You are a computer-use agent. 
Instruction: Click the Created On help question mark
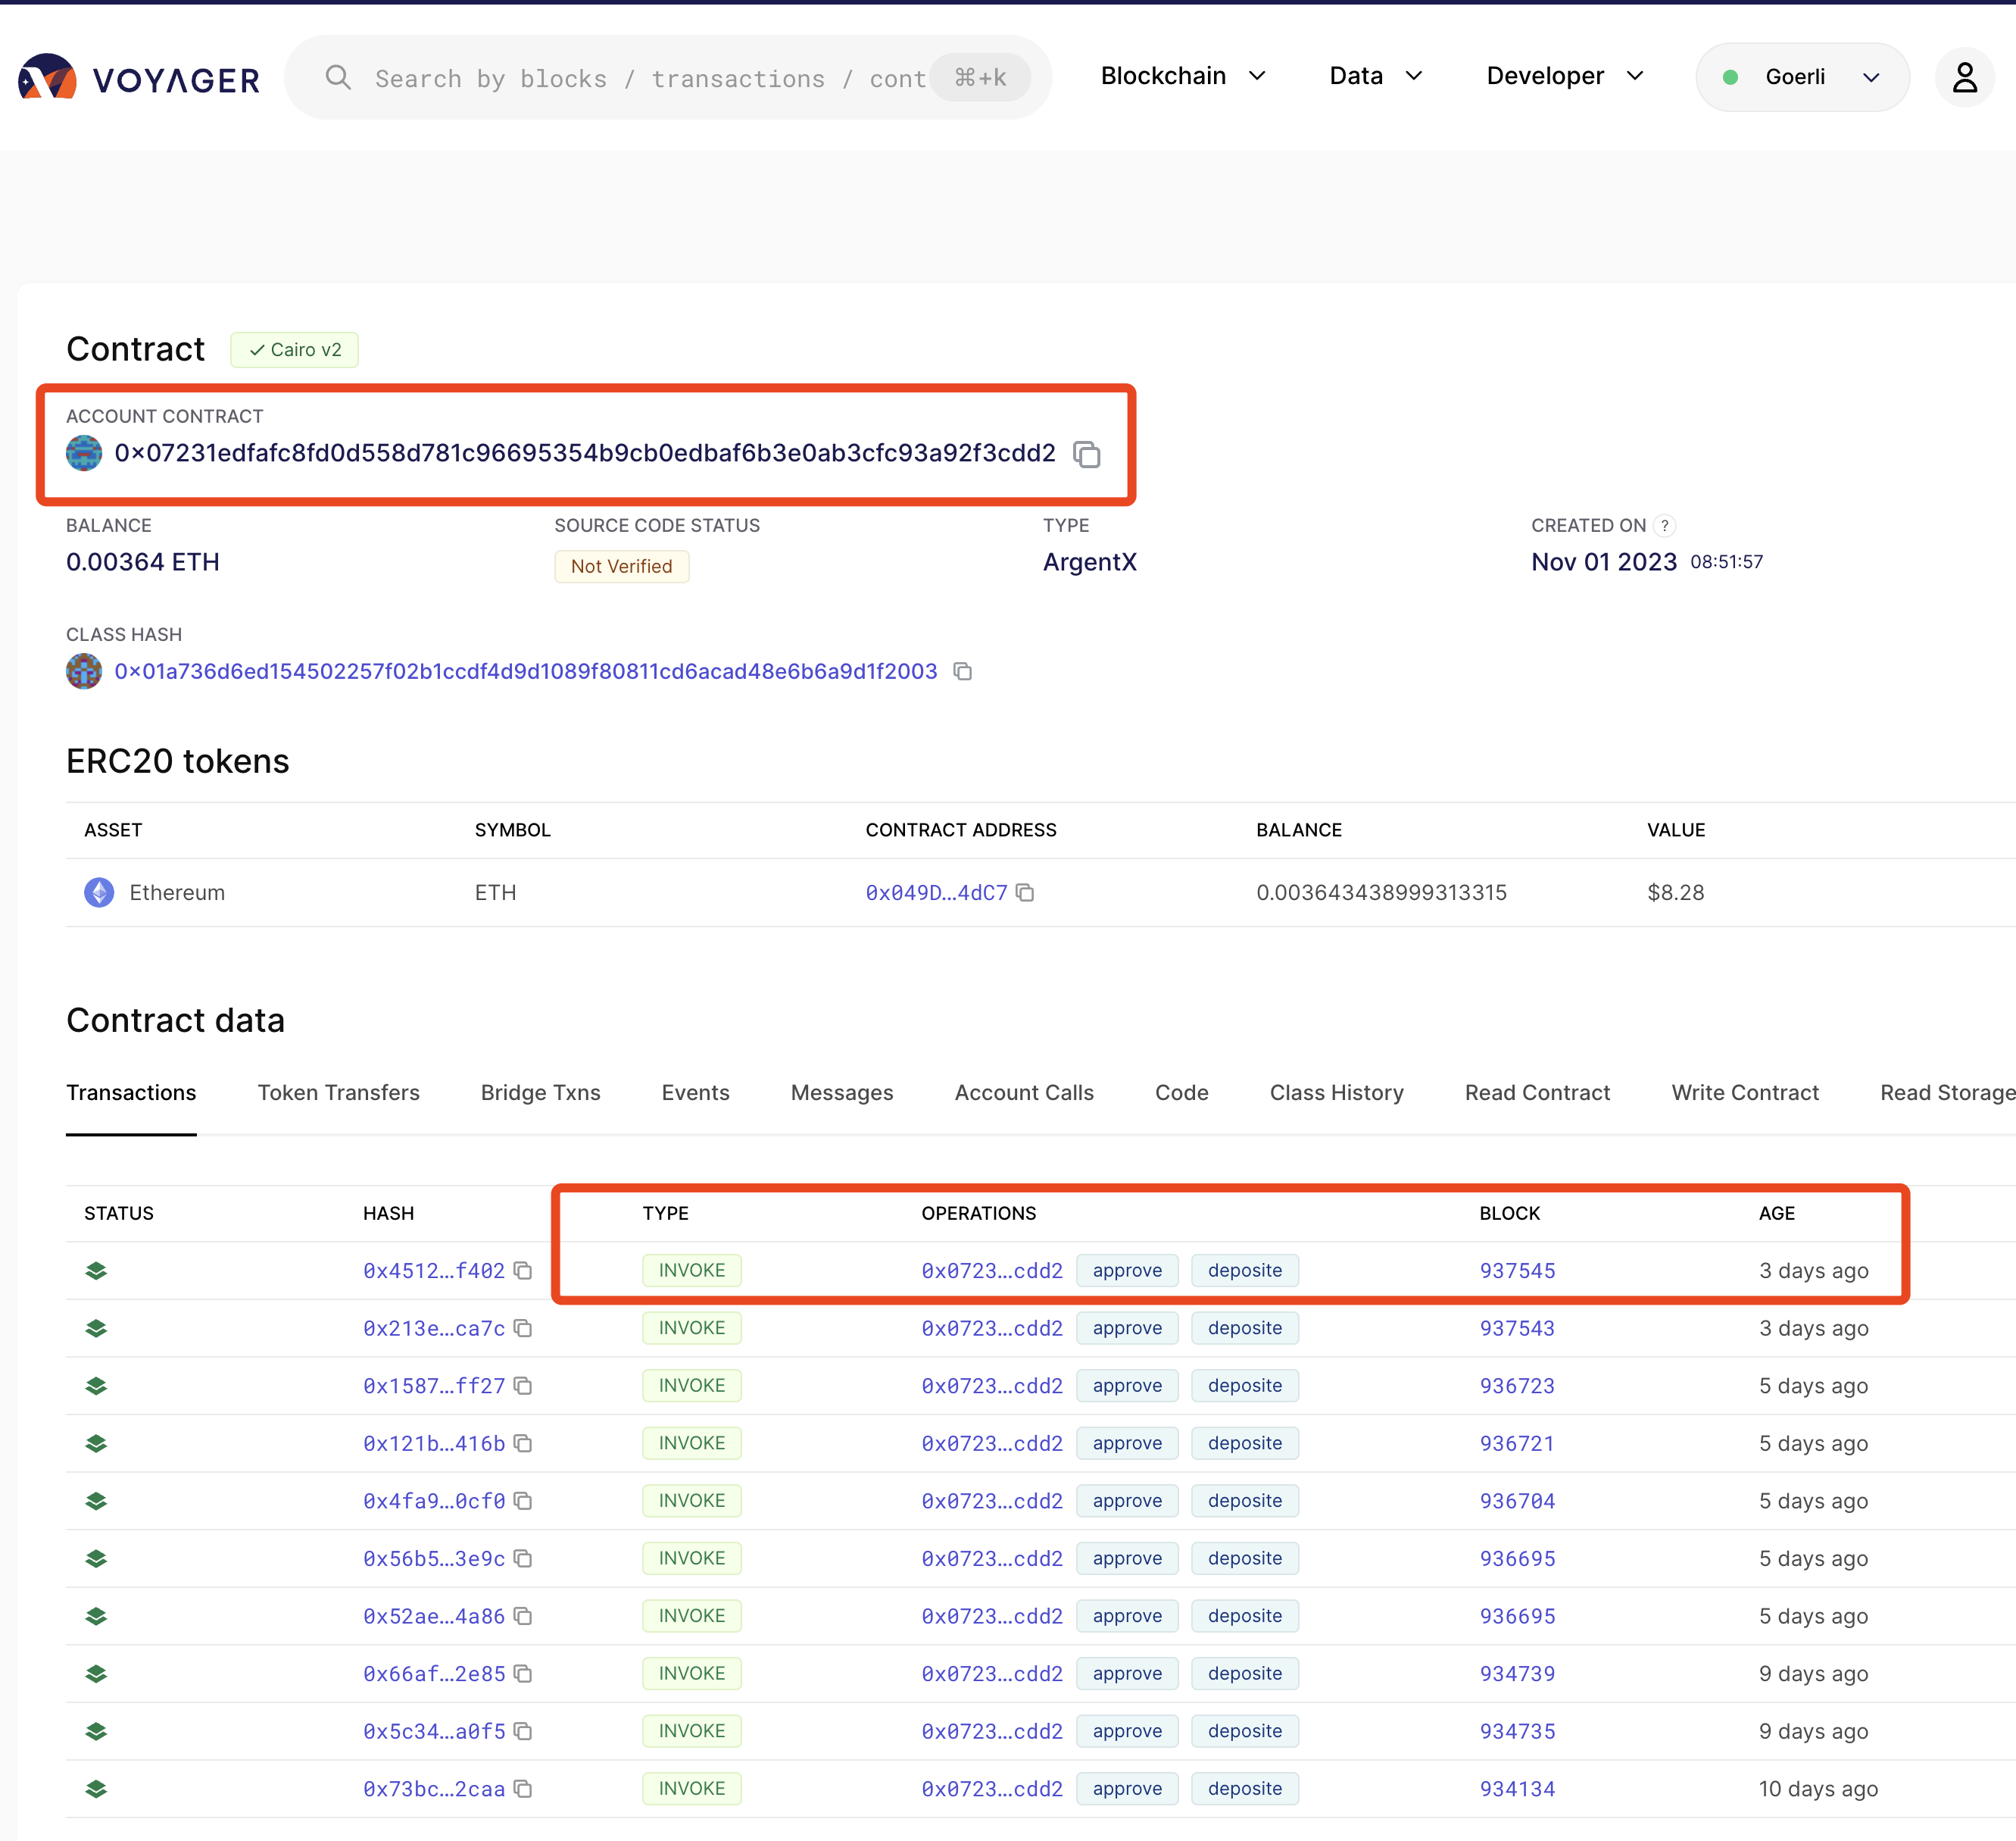tap(1664, 525)
